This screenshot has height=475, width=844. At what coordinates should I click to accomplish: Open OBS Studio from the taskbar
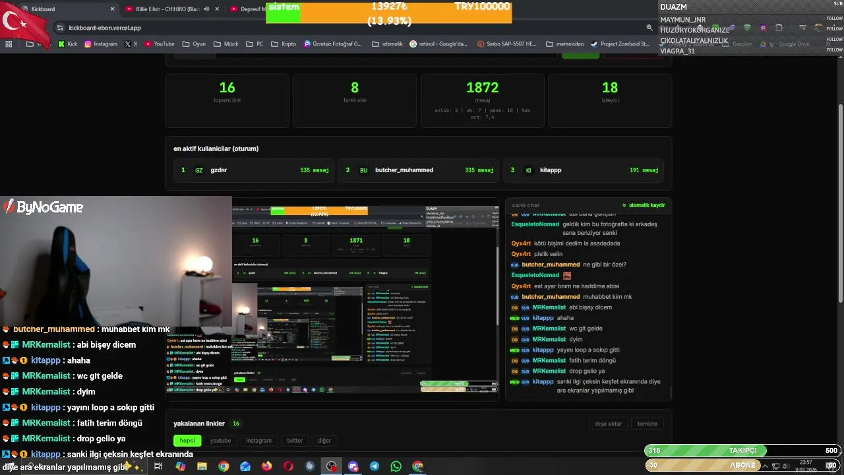click(x=331, y=466)
